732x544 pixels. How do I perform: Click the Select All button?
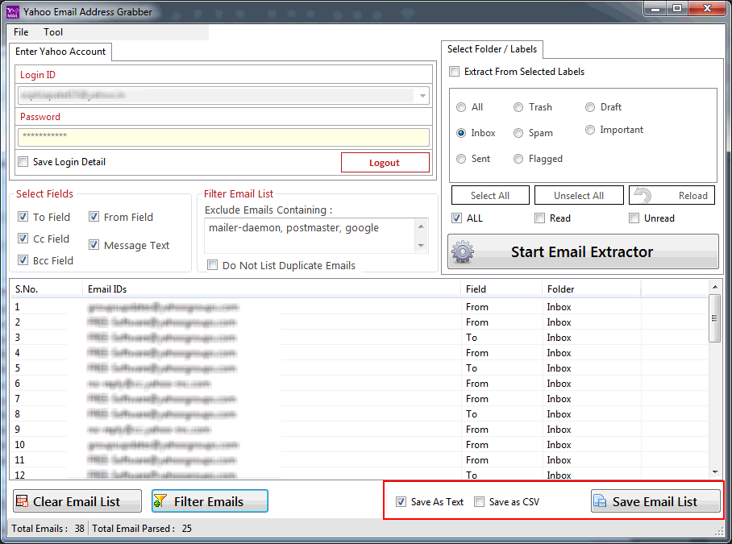point(490,196)
